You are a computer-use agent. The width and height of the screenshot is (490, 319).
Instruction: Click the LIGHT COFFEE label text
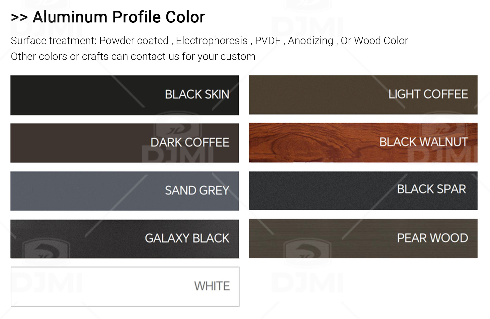[428, 94]
